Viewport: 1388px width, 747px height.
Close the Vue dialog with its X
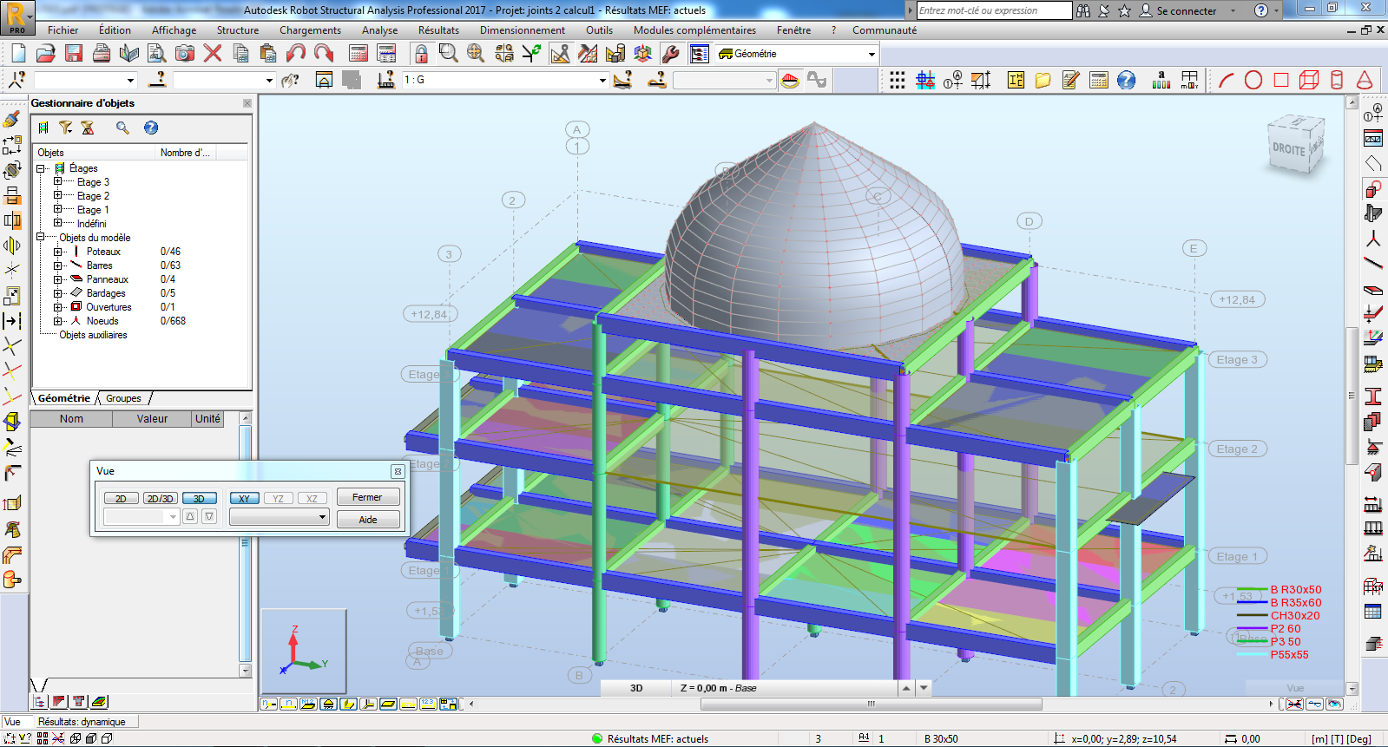pyautogui.click(x=398, y=471)
